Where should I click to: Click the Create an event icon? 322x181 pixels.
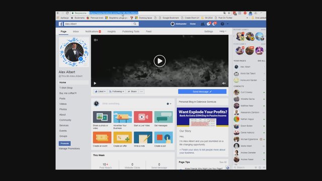(x=102, y=137)
